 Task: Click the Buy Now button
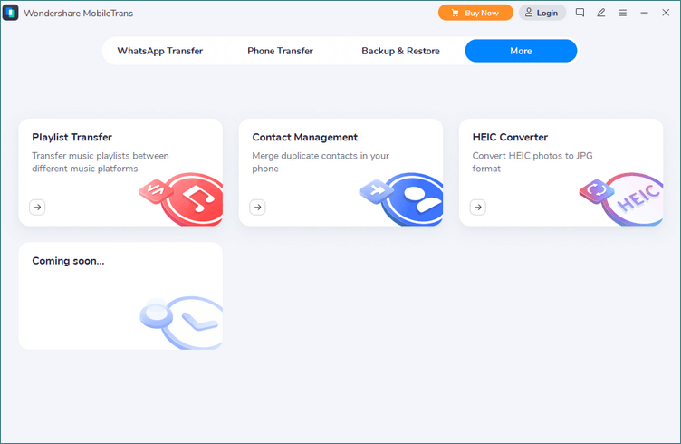click(475, 13)
